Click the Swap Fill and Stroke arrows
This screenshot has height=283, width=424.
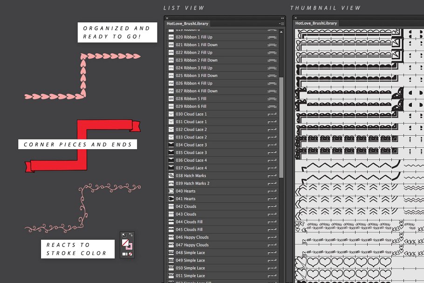131,235
